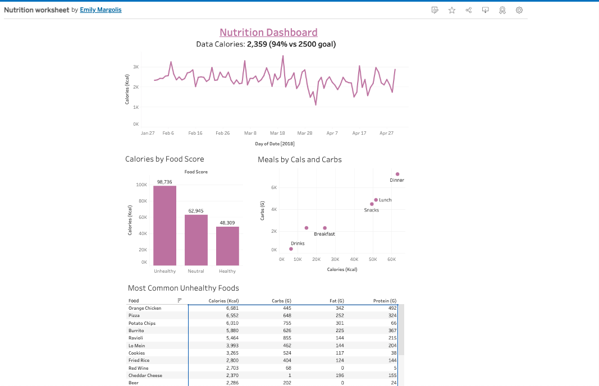Select the Cheddar Cheese row label
The image size is (599, 386).
point(145,375)
